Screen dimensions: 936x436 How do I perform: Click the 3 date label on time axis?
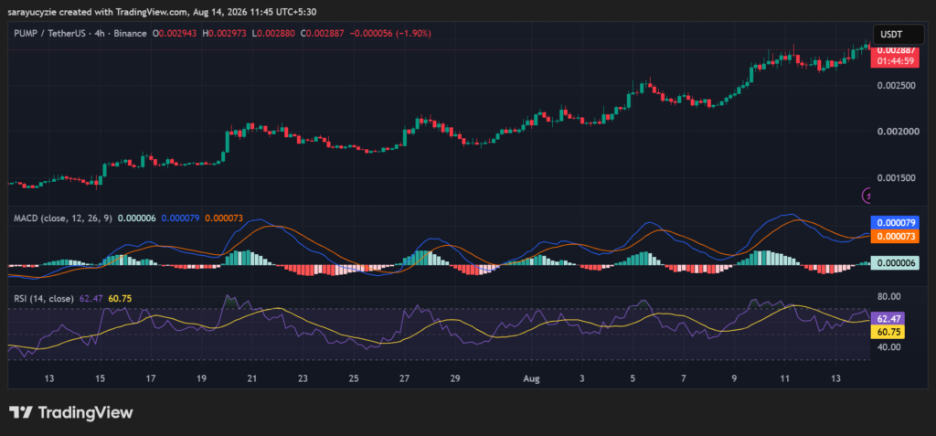coord(582,378)
